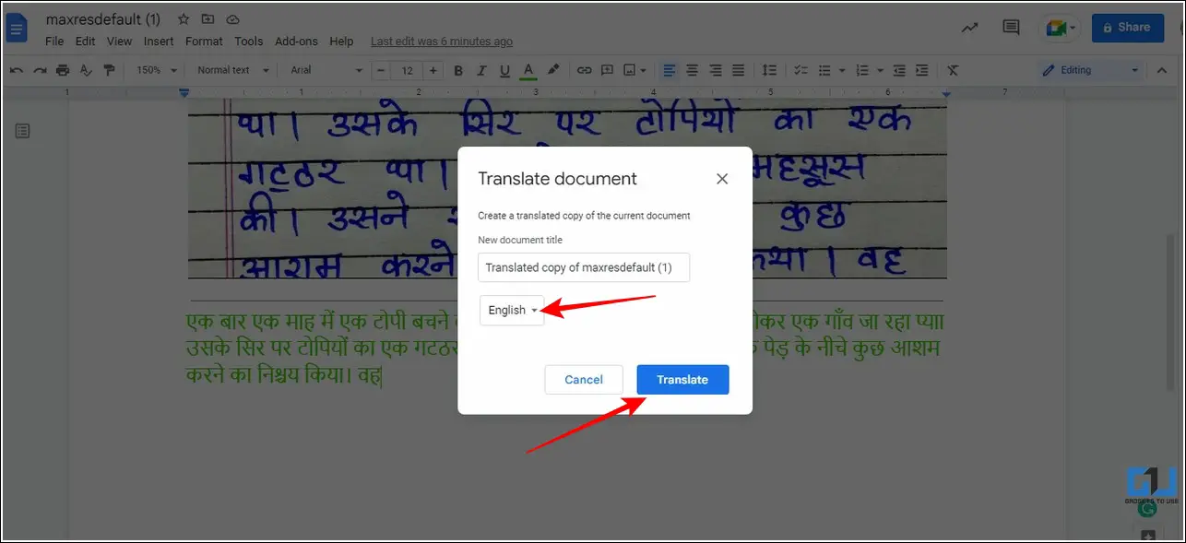Click the Grammarly icon
Viewport: 1186px width, 543px height.
click(x=1147, y=509)
